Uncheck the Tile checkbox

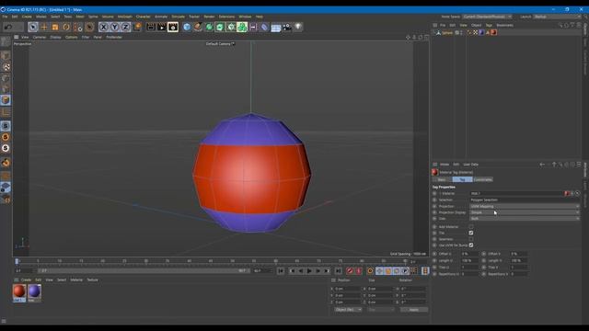471,233
